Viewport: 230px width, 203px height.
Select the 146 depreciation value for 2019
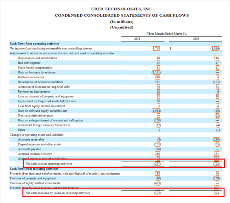(216, 58)
